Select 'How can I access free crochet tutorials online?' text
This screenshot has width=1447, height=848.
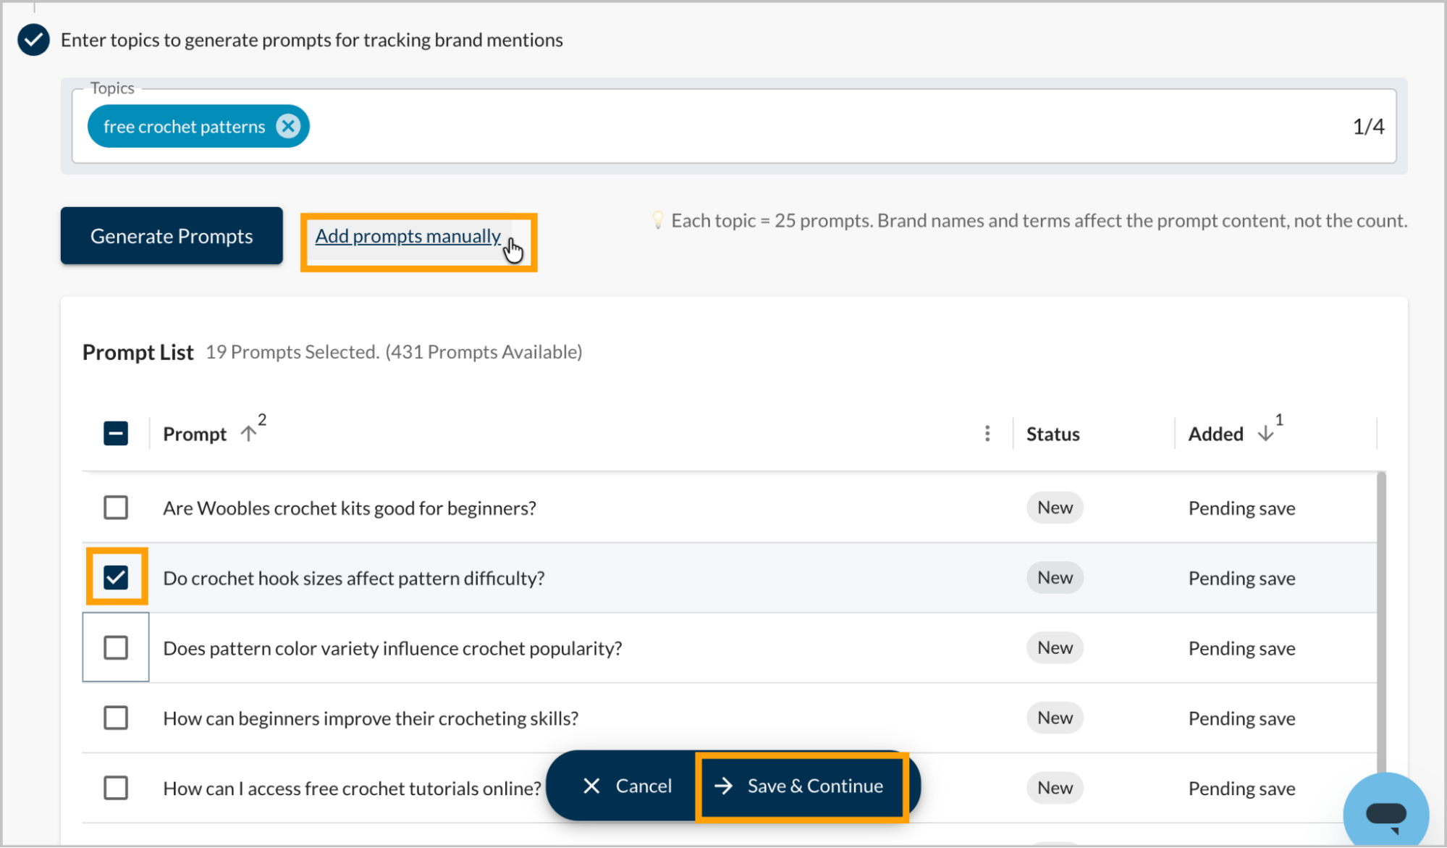(352, 789)
